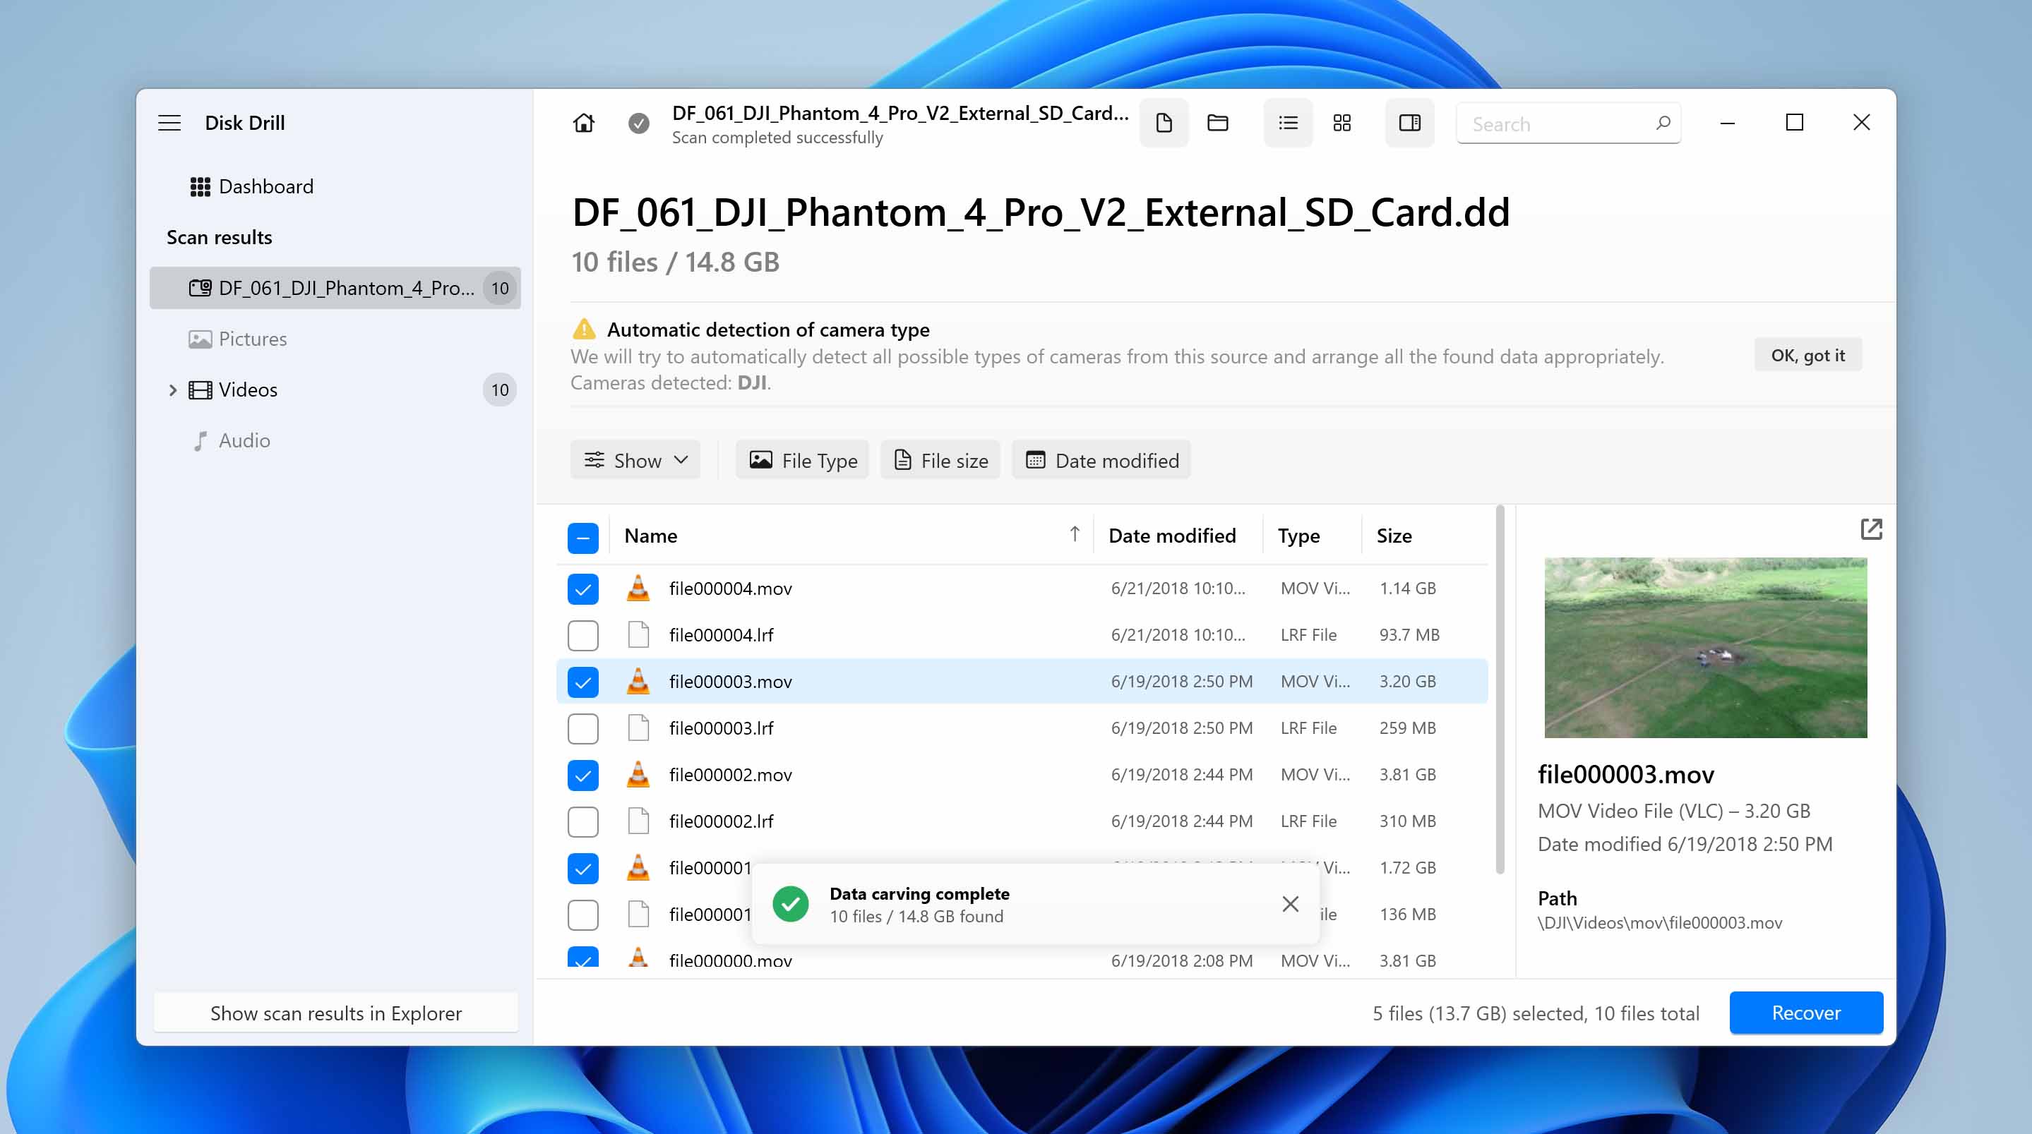Screen dimensions: 2032x1134
Task: Click the Audio music note icon
Action: click(x=201, y=441)
